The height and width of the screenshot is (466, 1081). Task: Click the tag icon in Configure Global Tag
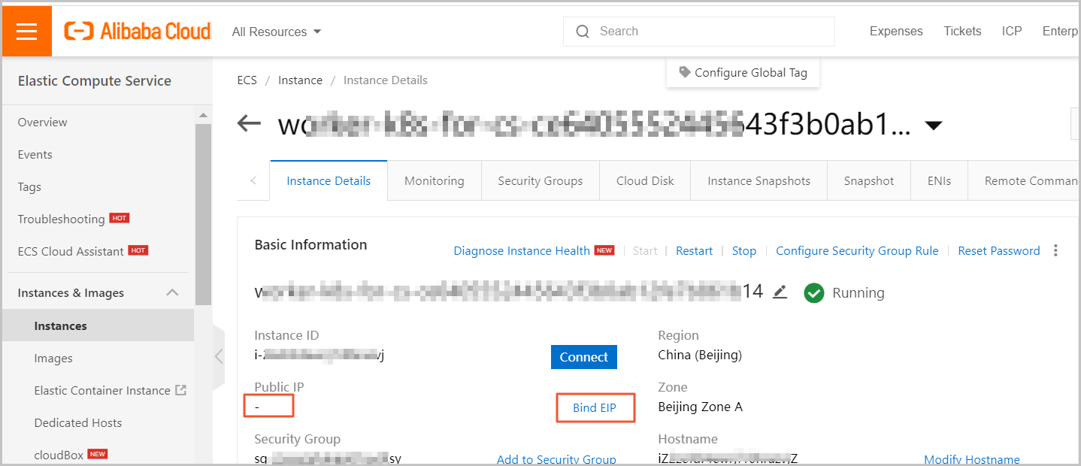684,72
